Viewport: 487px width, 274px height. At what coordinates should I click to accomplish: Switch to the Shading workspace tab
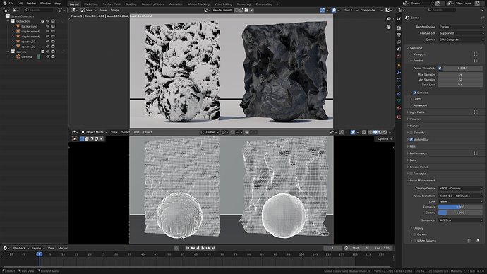(x=131, y=4)
